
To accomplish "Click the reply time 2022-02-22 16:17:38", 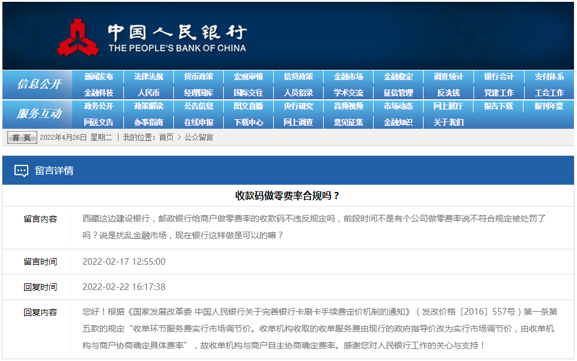I will (x=124, y=287).
